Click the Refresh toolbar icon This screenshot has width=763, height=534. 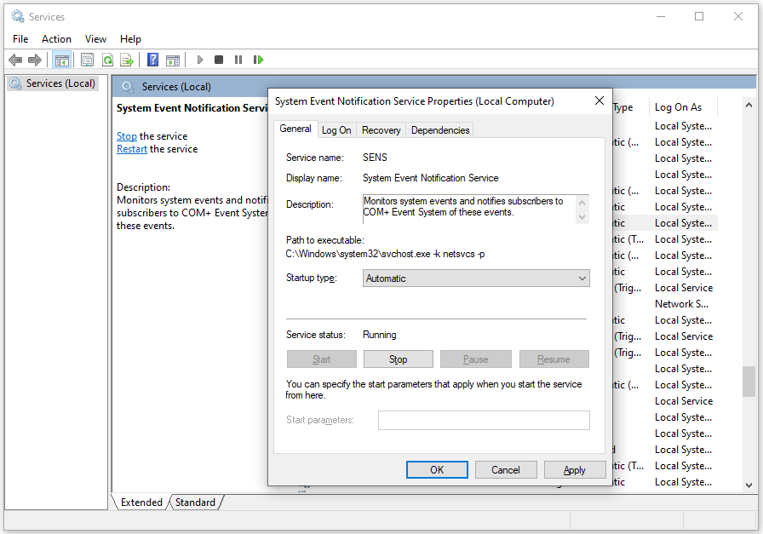pos(107,60)
